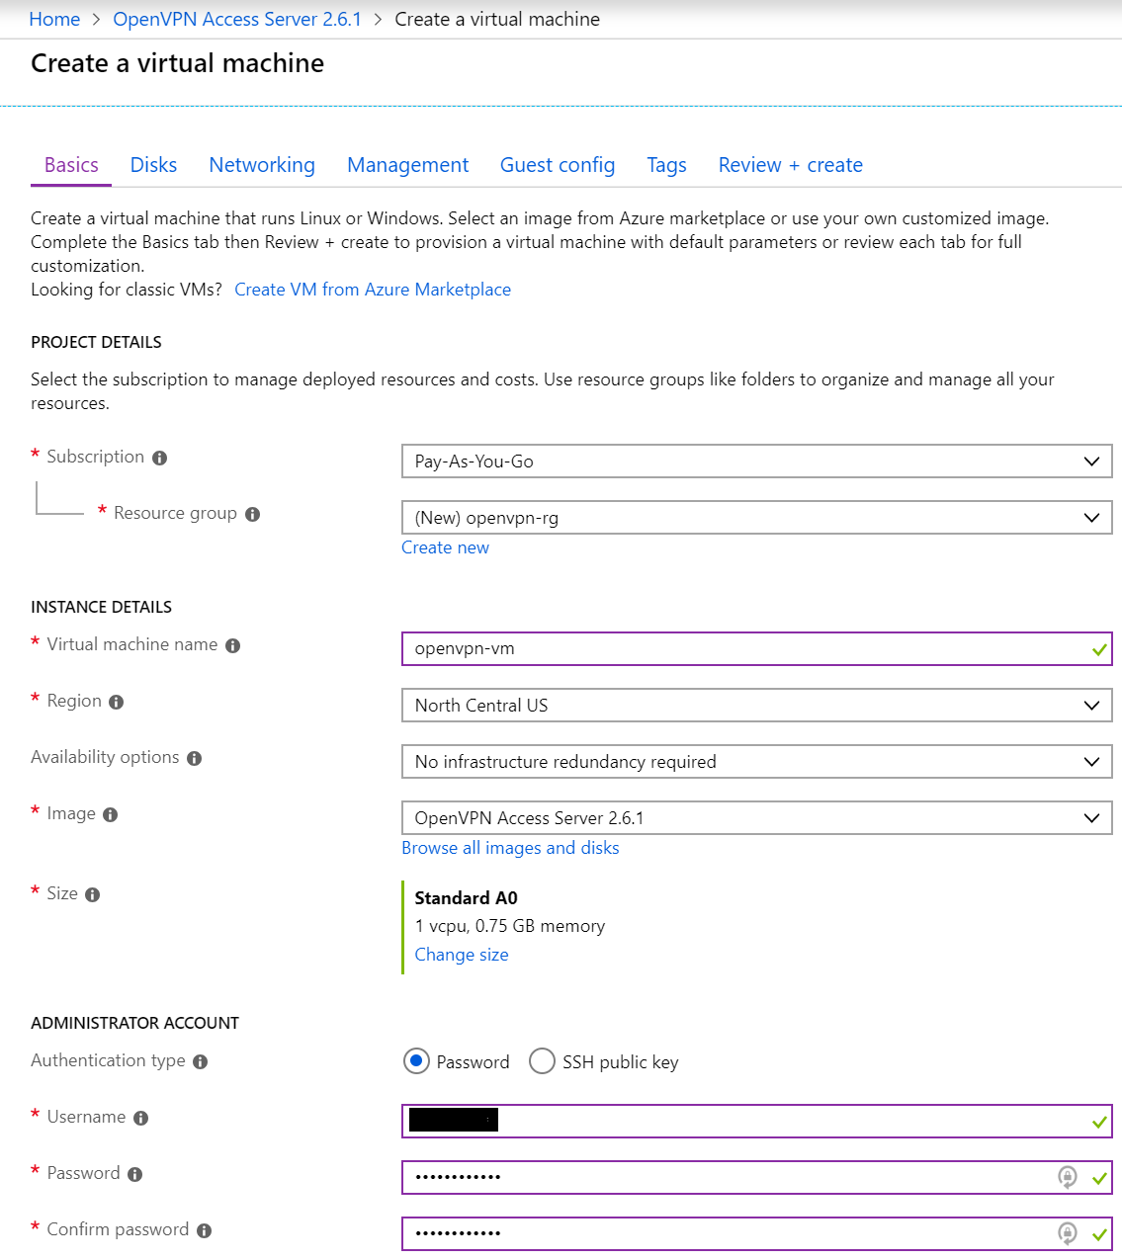Click the Change size link
Viewport: 1122px width, 1260px height.
point(462,955)
